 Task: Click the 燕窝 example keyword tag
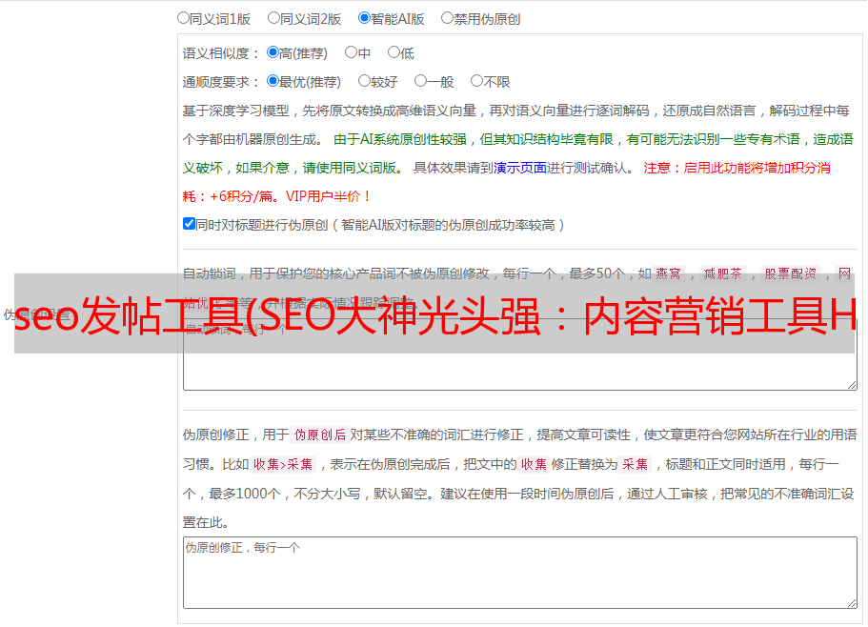point(669,273)
